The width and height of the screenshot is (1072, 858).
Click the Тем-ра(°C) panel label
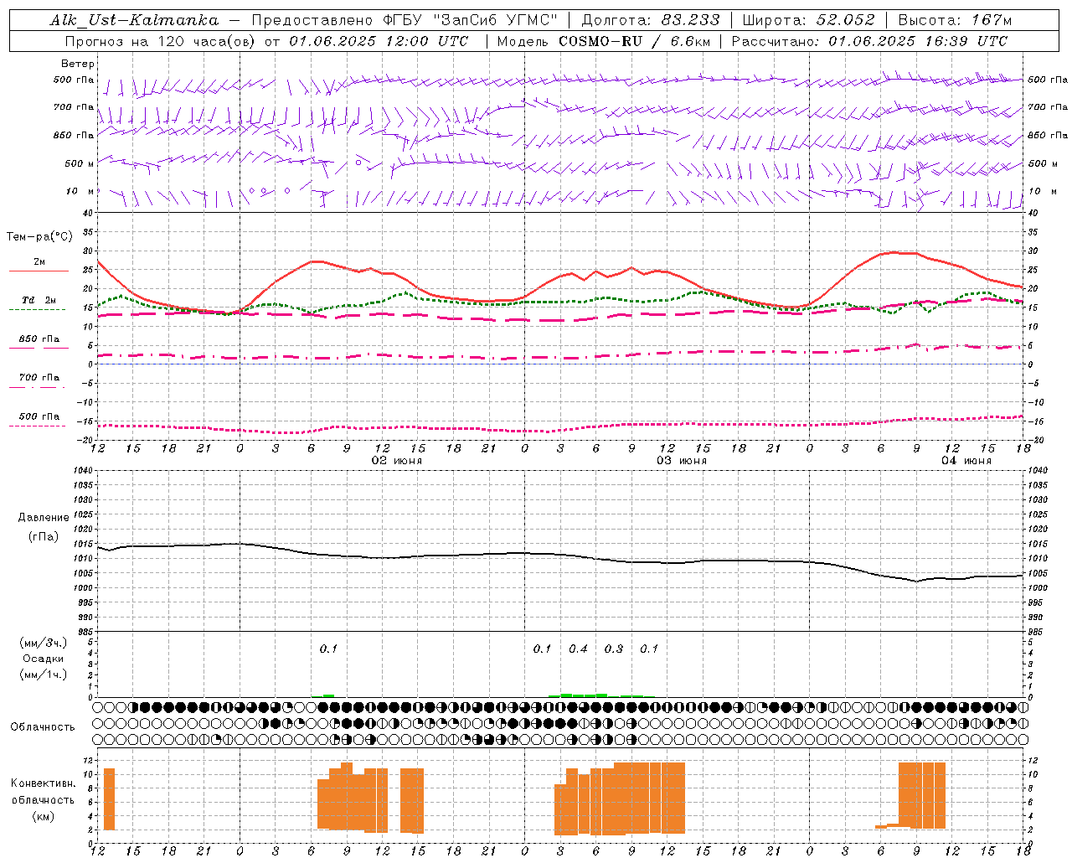pyautogui.click(x=39, y=237)
